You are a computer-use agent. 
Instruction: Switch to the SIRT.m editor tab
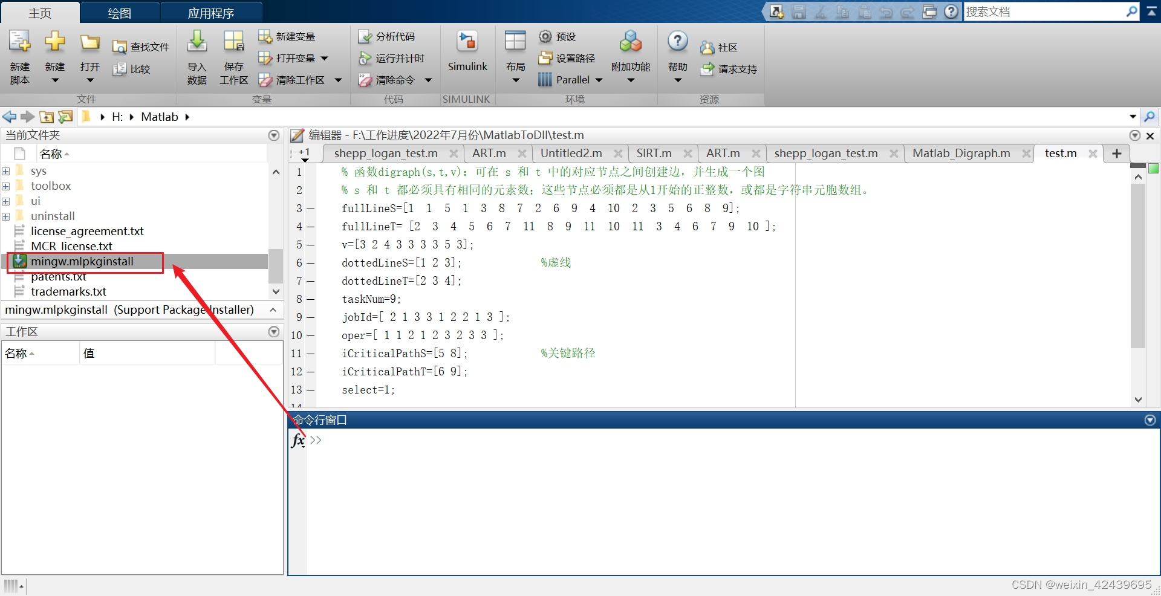tap(654, 154)
